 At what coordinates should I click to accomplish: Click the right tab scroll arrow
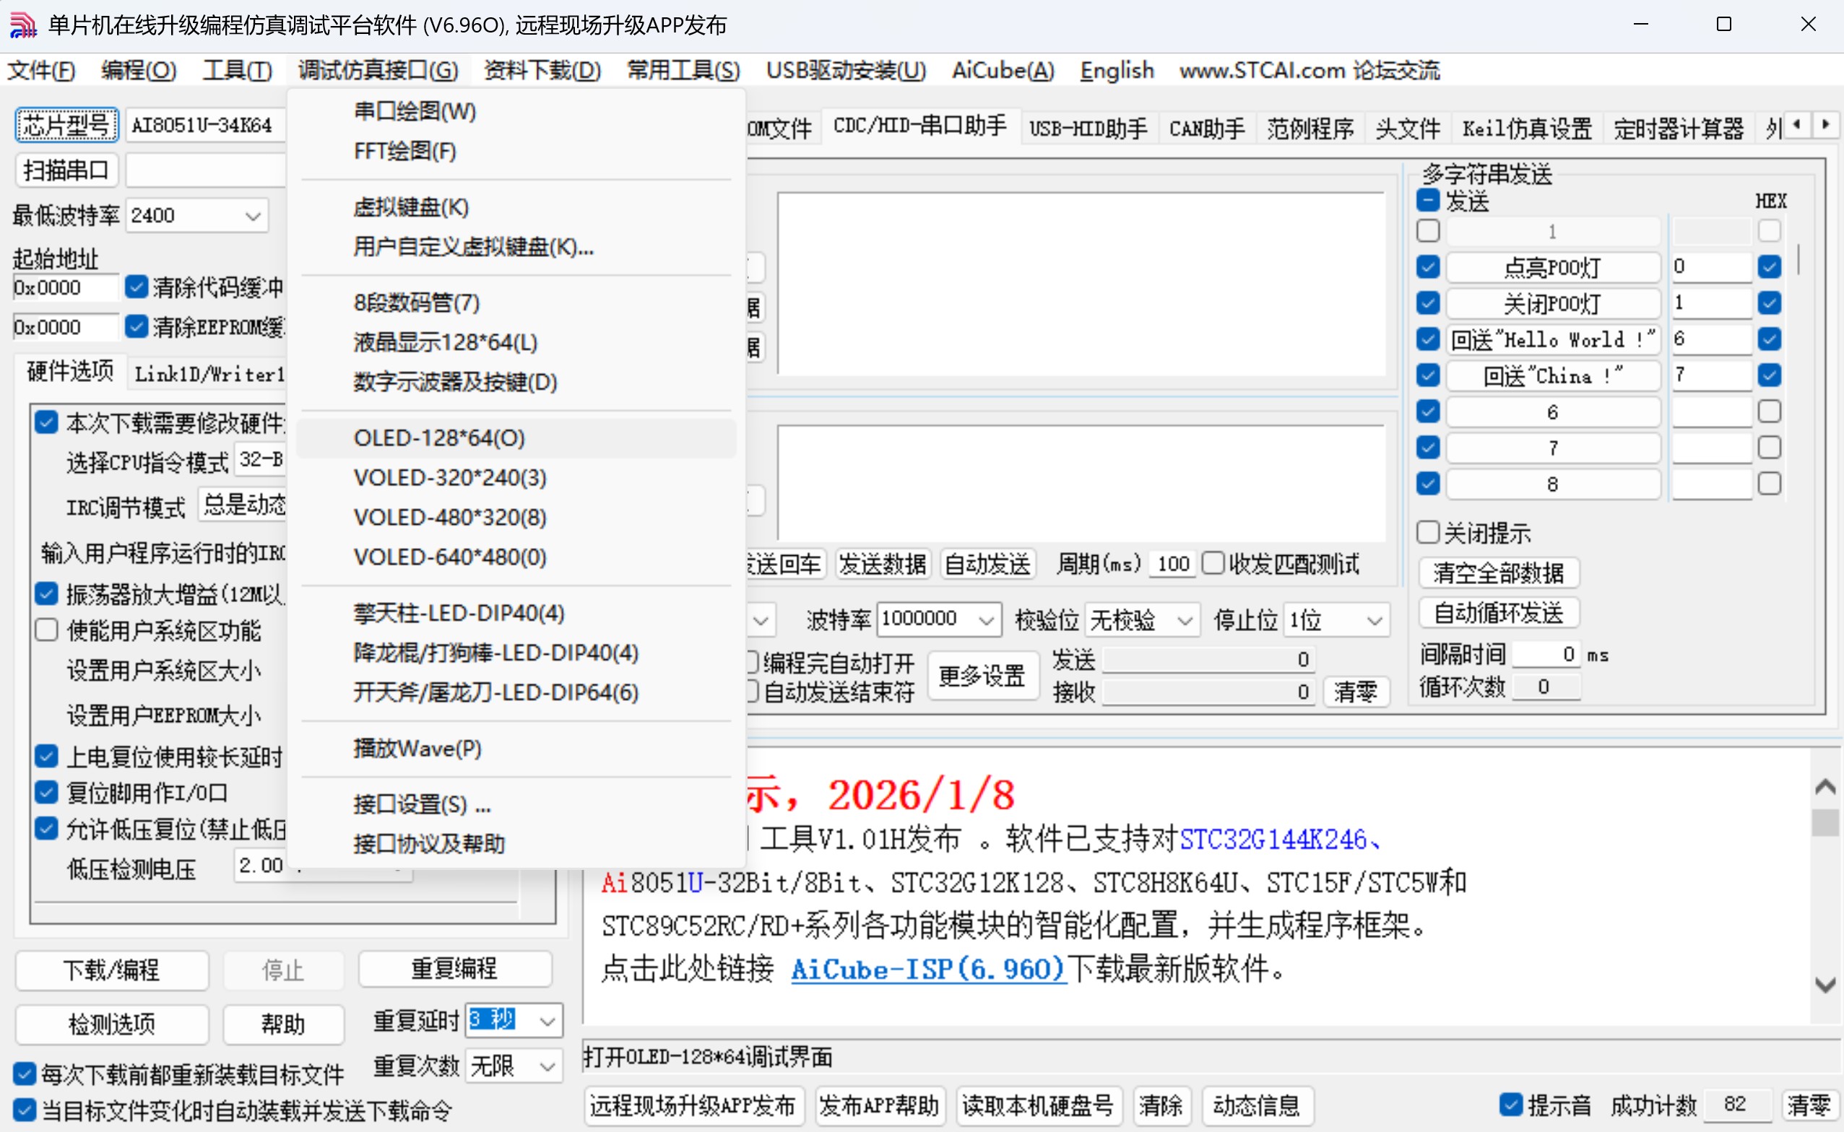[1827, 124]
